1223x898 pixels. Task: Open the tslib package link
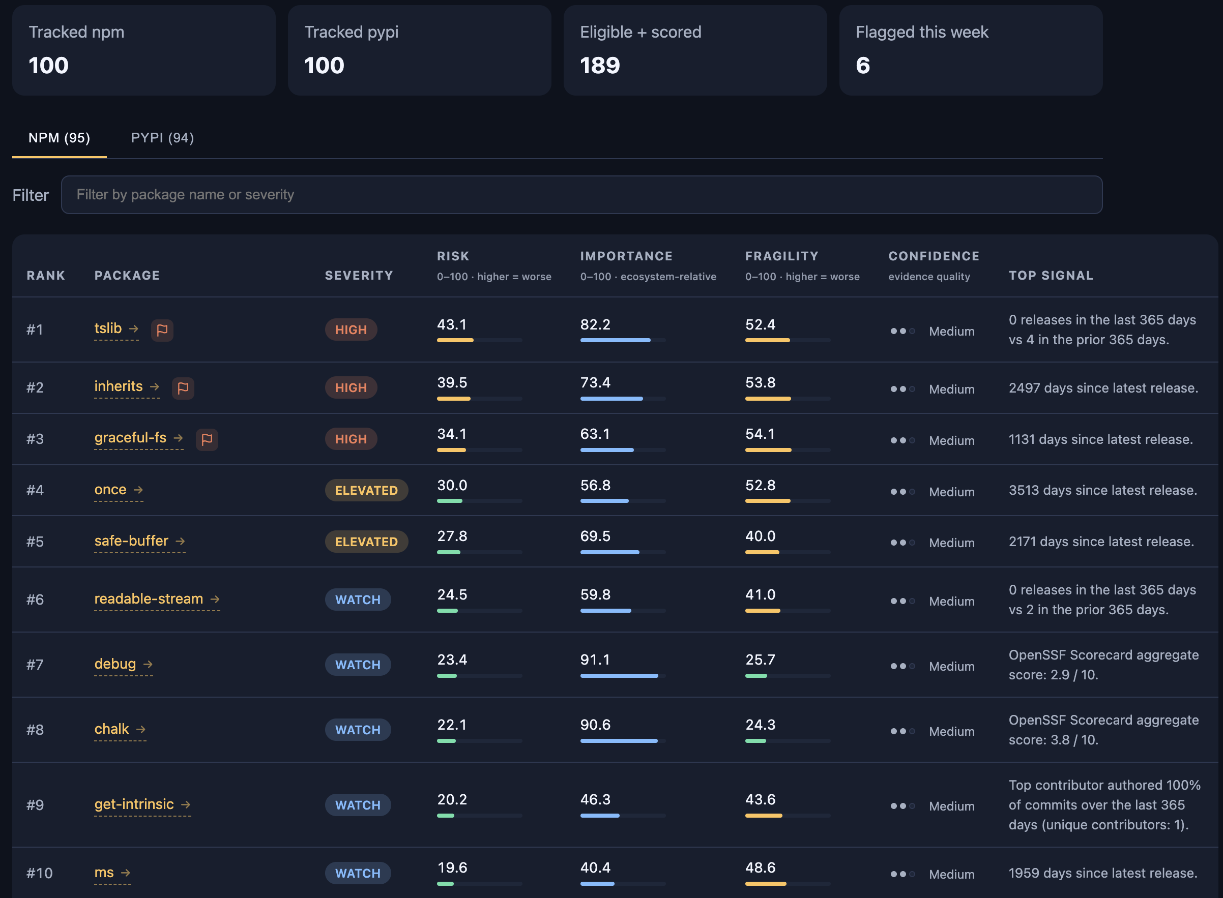pyautogui.click(x=108, y=328)
